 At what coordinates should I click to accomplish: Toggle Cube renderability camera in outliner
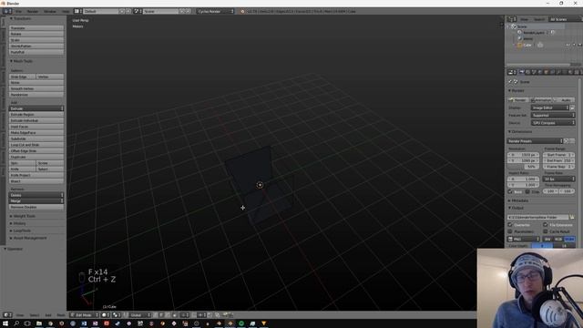point(579,45)
